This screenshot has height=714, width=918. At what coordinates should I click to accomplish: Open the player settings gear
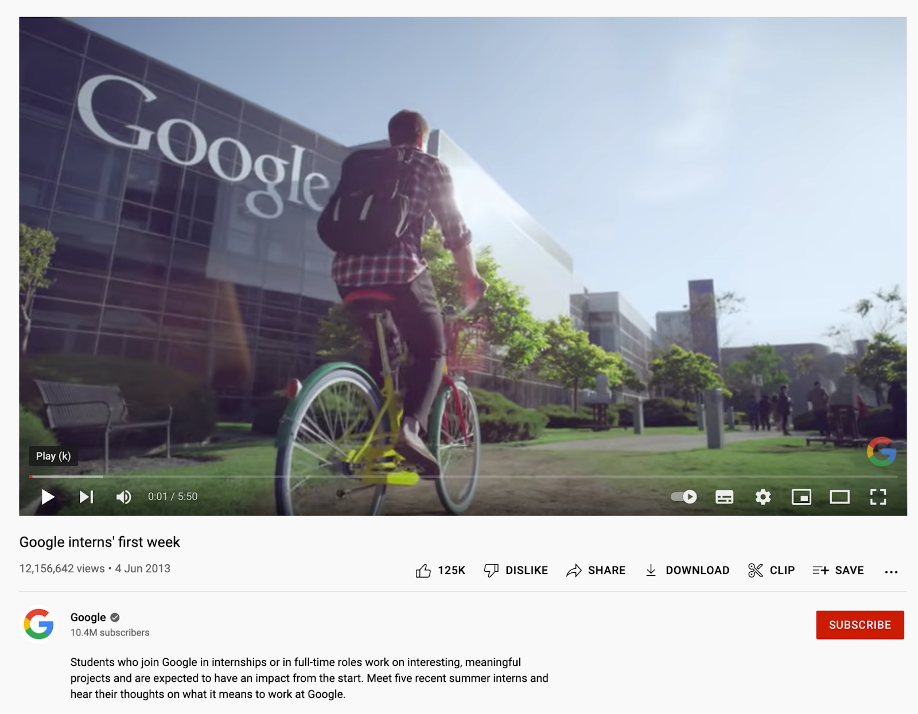[763, 497]
